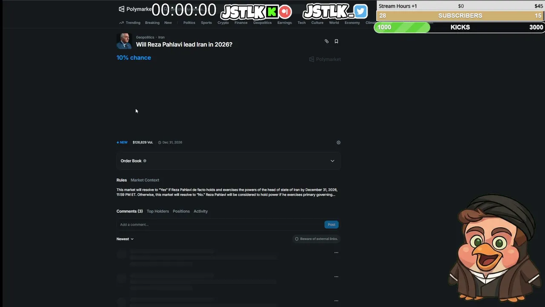Open options menu for third comment

point(336,301)
